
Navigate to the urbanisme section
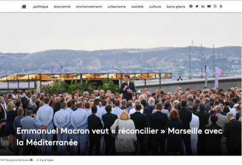point(117,6)
